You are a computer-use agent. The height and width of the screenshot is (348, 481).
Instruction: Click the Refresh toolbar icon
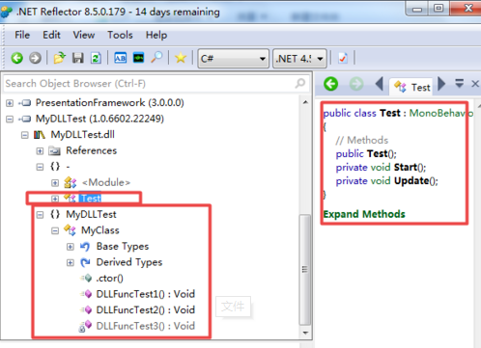pos(96,58)
